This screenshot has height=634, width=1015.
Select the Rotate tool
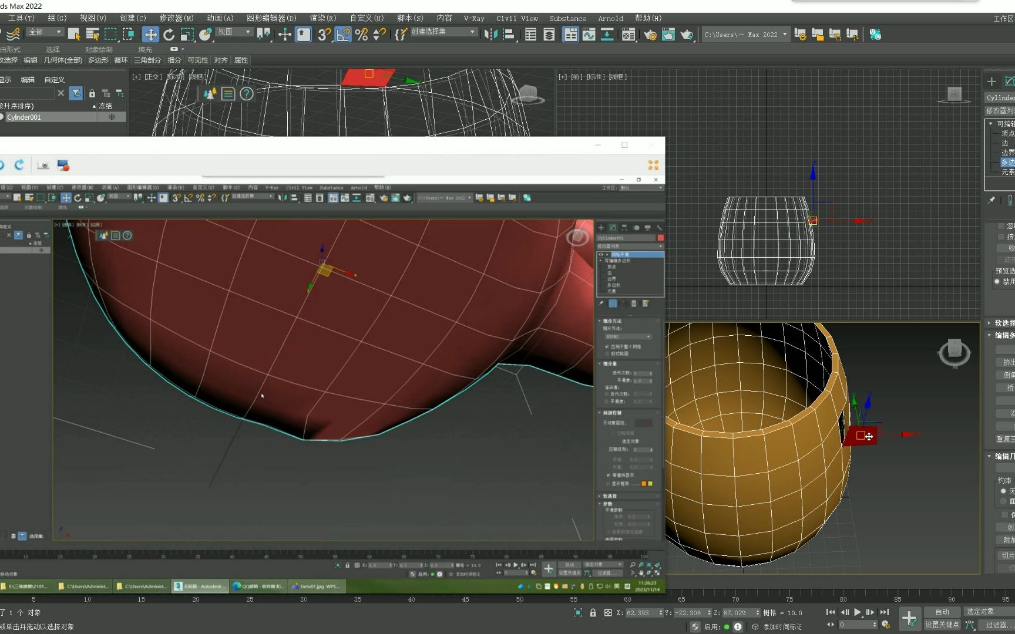click(169, 34)
